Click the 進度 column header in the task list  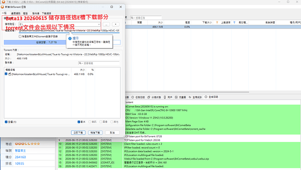tap(178, 22)
